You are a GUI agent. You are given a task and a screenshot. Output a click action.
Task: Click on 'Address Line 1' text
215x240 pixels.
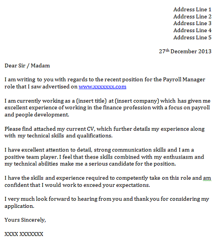[193, 10]
